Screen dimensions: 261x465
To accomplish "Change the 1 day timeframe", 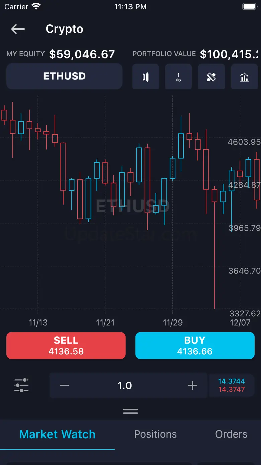I will click(178, 77).
